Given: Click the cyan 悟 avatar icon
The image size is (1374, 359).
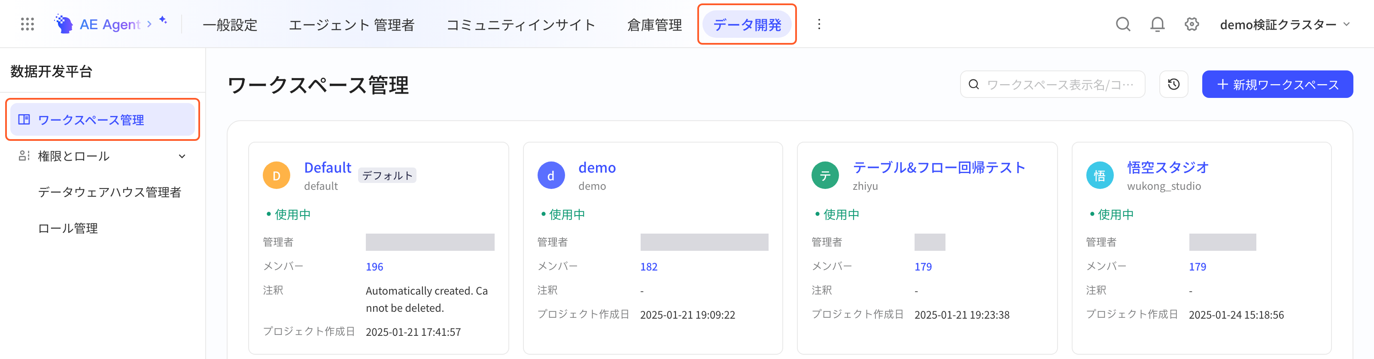Looking at the screenshot, I should 1100,176.
